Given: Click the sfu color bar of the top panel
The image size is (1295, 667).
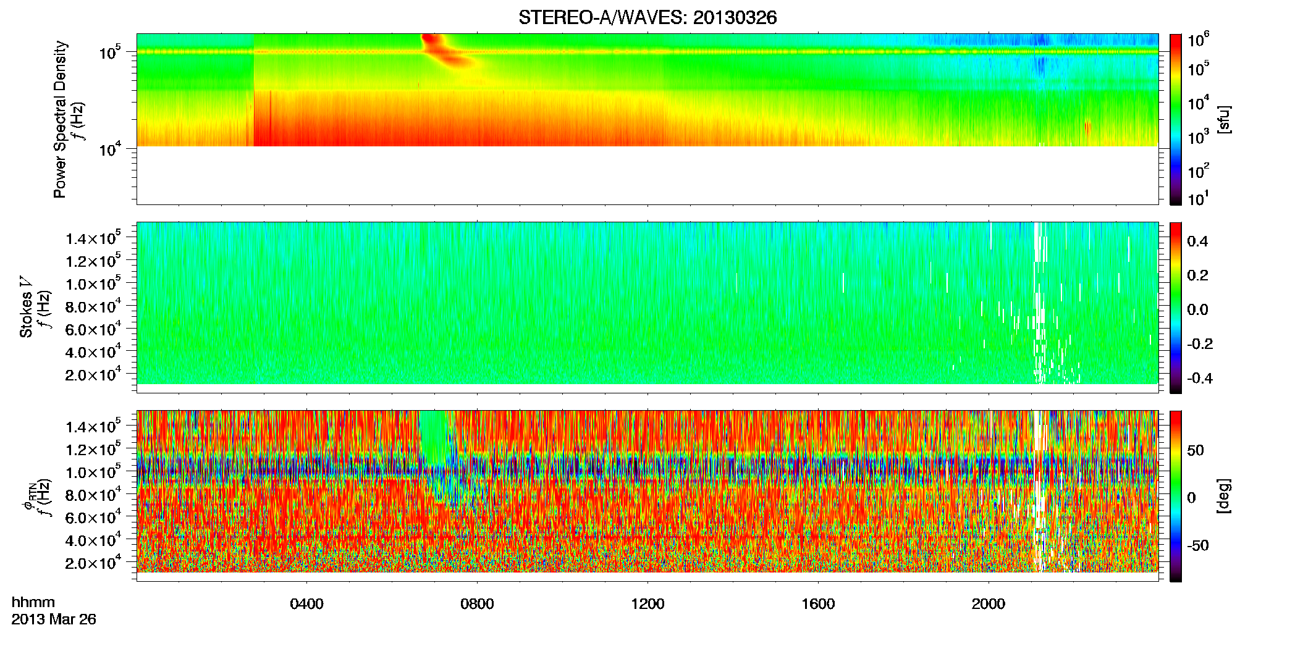Looking at the screenshot, I should click(x=1175, y=119).
